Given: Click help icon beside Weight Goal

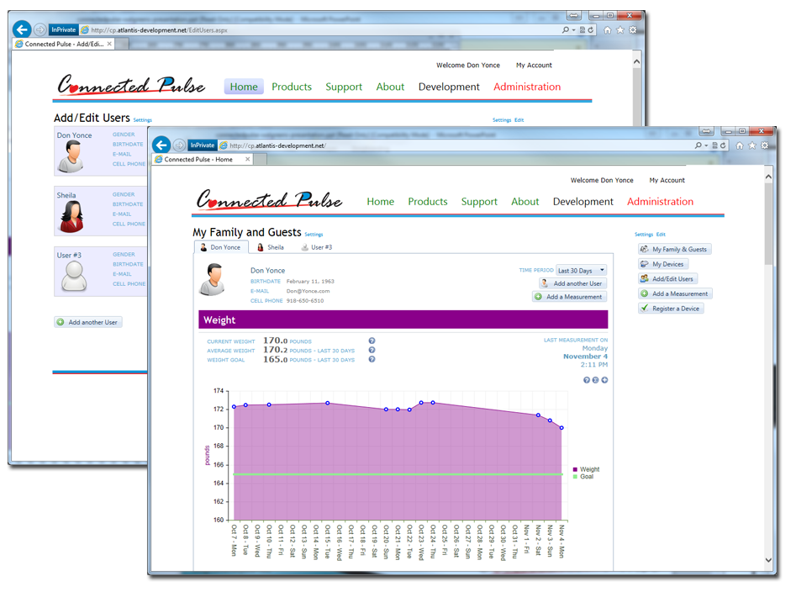Looking at the screenshot, I should pos(372,360).
